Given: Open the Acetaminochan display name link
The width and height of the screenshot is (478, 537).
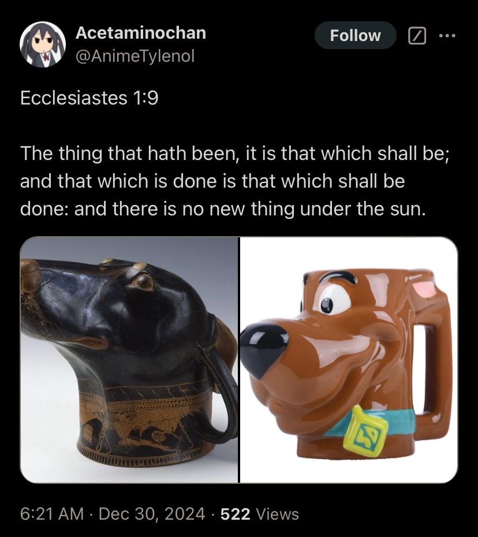Looking at the screenshot, I should coord(141,33).
